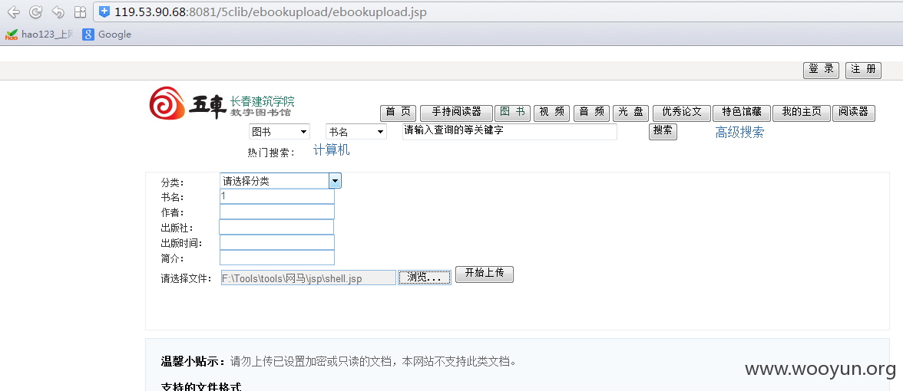Click the undo-close arrow icon in toolbar
Viewport: 903px width, 391px height.
58,11
